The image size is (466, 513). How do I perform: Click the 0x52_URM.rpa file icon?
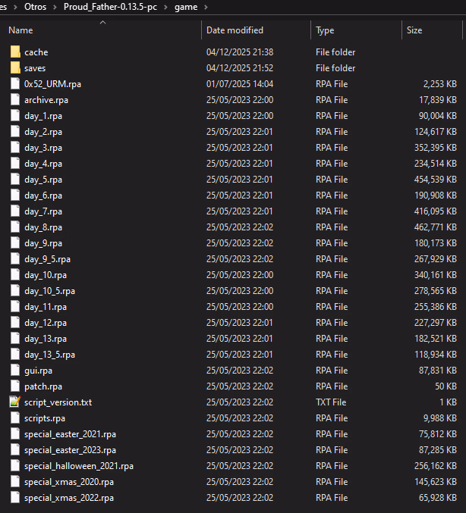pyautogui.click(x=15, y=84)
